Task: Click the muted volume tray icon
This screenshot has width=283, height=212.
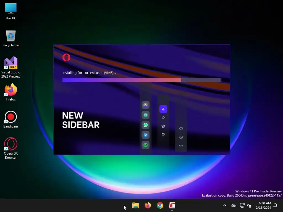Action: (250, 205)
